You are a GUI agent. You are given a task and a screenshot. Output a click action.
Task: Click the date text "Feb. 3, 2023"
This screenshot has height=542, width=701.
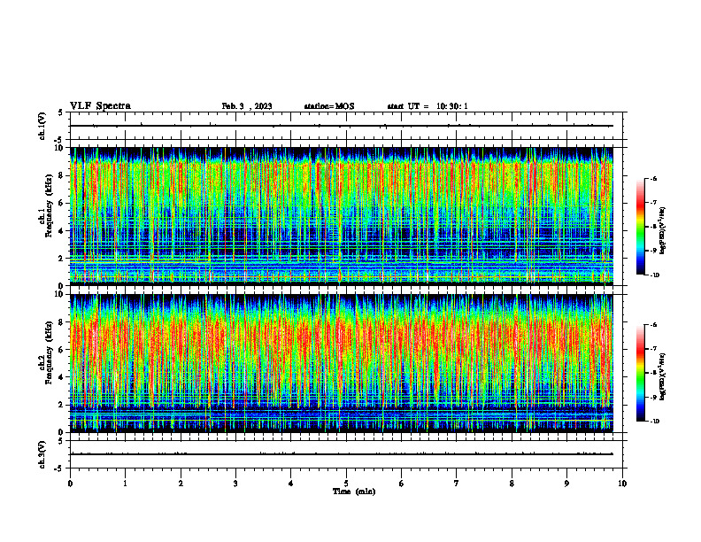click(247, 106)
